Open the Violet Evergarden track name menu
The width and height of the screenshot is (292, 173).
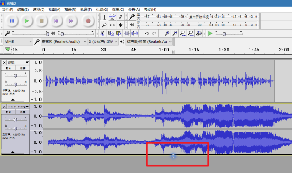18,107
